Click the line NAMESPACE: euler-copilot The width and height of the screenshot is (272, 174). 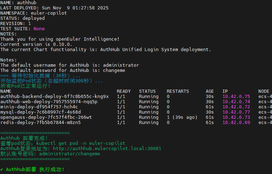click(x=33, y=13)
